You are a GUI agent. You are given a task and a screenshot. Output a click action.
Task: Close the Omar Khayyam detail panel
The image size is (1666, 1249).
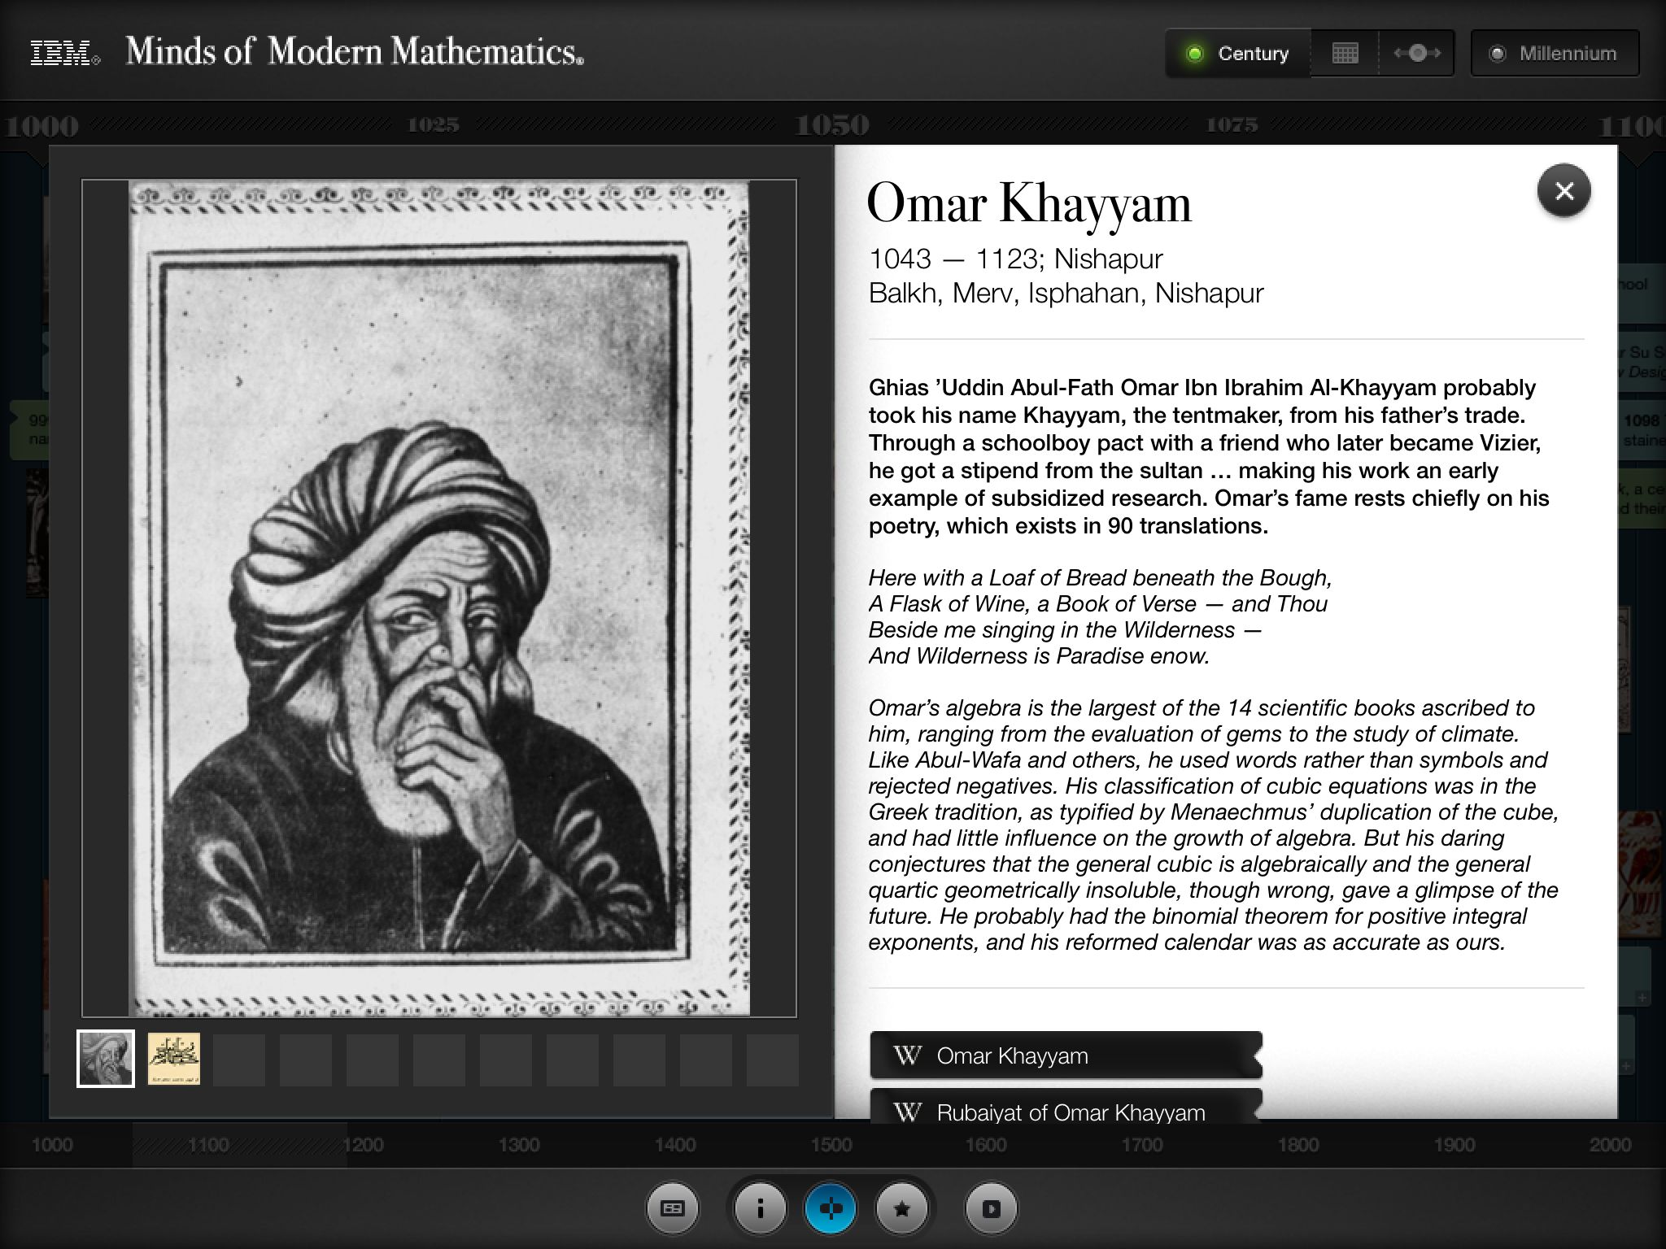[1564, 191]
